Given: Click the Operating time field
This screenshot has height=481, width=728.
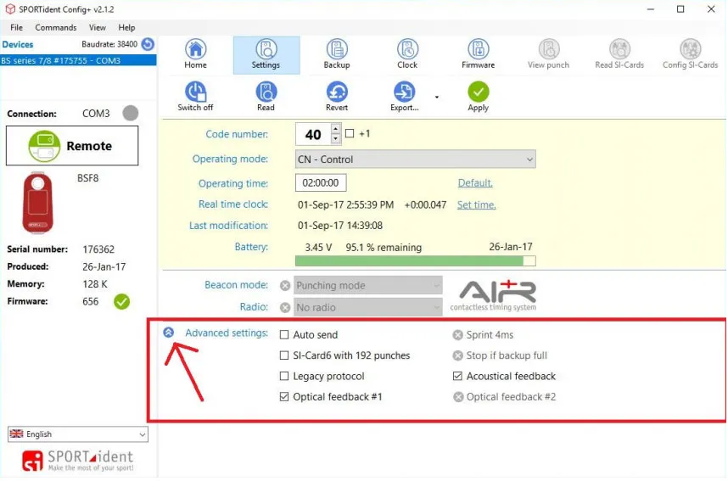Looking at the screenshot, I should (x=321, y=183).
